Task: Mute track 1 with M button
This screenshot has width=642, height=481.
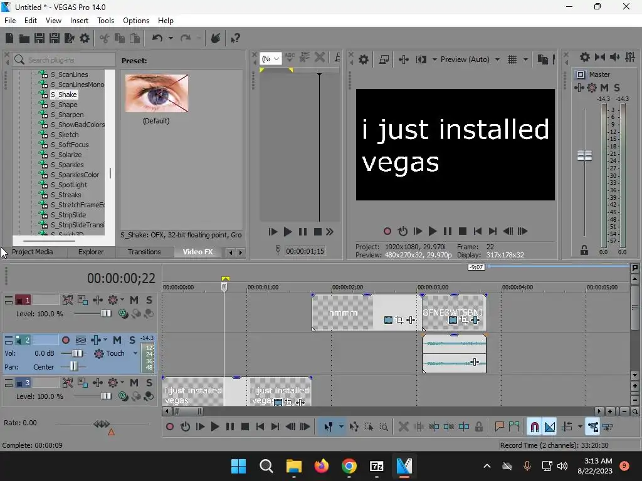Action: [x=134, y=300]
